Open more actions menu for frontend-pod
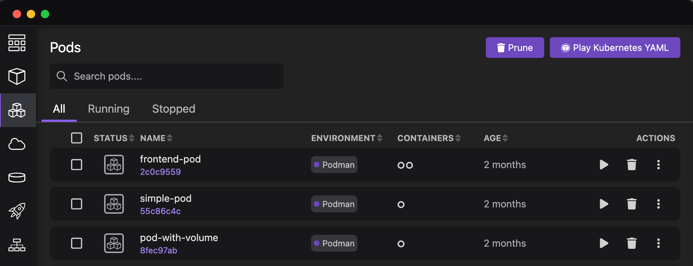 click(x=658, y=165)
